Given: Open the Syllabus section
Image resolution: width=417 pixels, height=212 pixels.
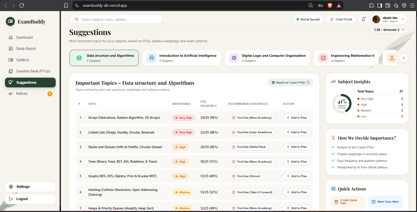Looking at the screenshot, I should [x=30, y=60].
